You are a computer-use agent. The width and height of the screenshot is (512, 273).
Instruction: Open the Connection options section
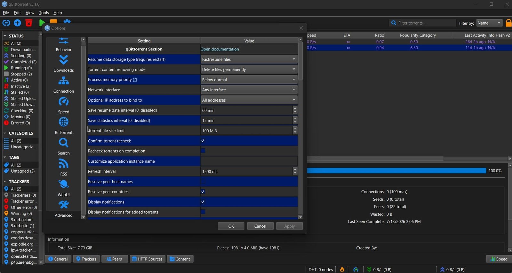pyautogui.click(x=64, y=85)
